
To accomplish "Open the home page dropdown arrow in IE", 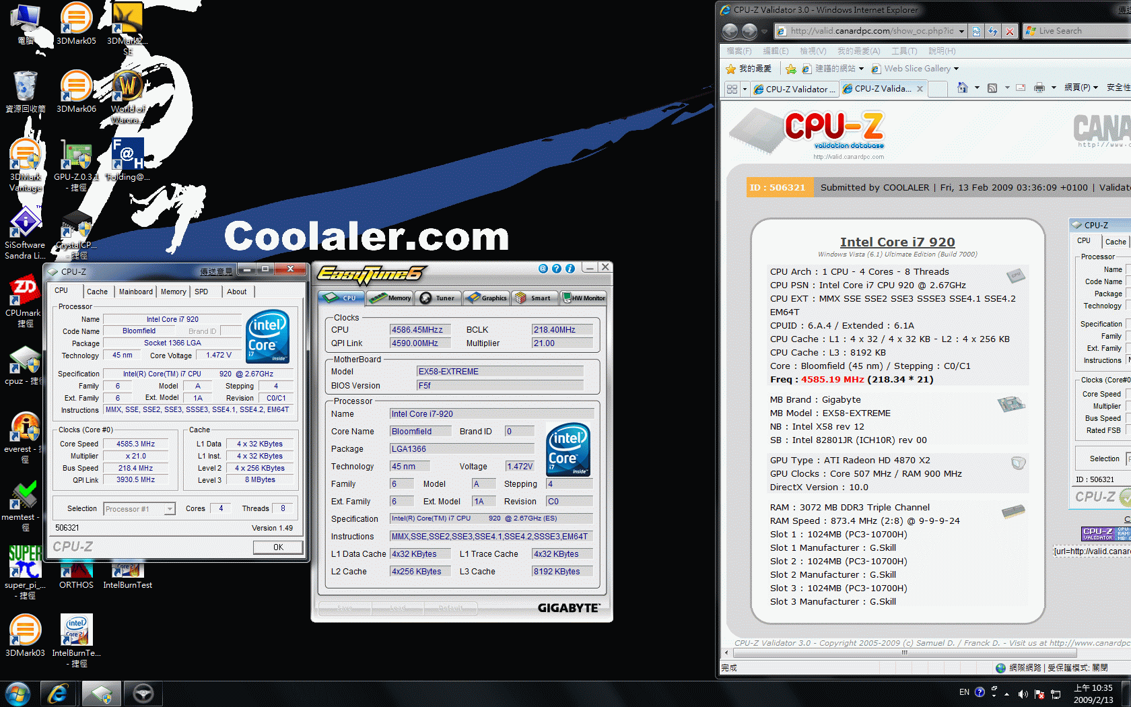I will [x=977, y=88].
